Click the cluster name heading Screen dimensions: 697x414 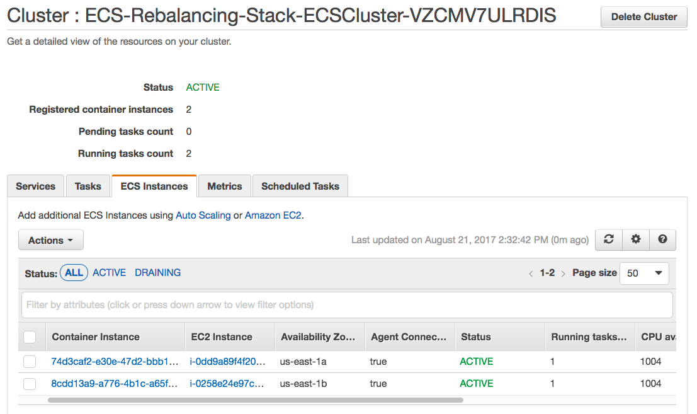(281, 16)
